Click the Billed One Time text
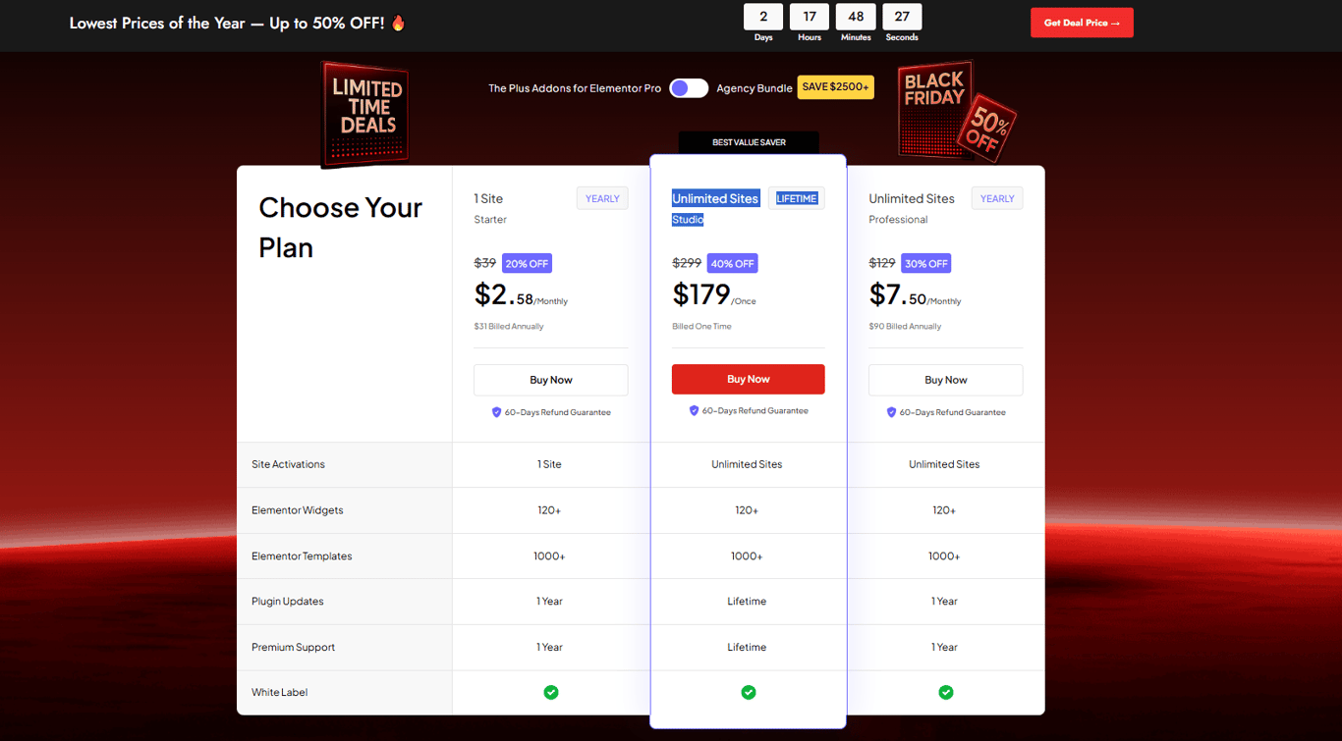The height and width of the screenshot is (741, 1342). click(x=701, y=326)
